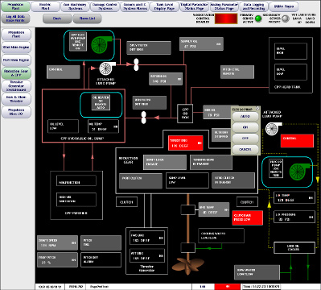Image resolution: width=321 pixels, height=290 pixels.
Task: Open Analog Parameter Status Page
Action: point(224,6)
